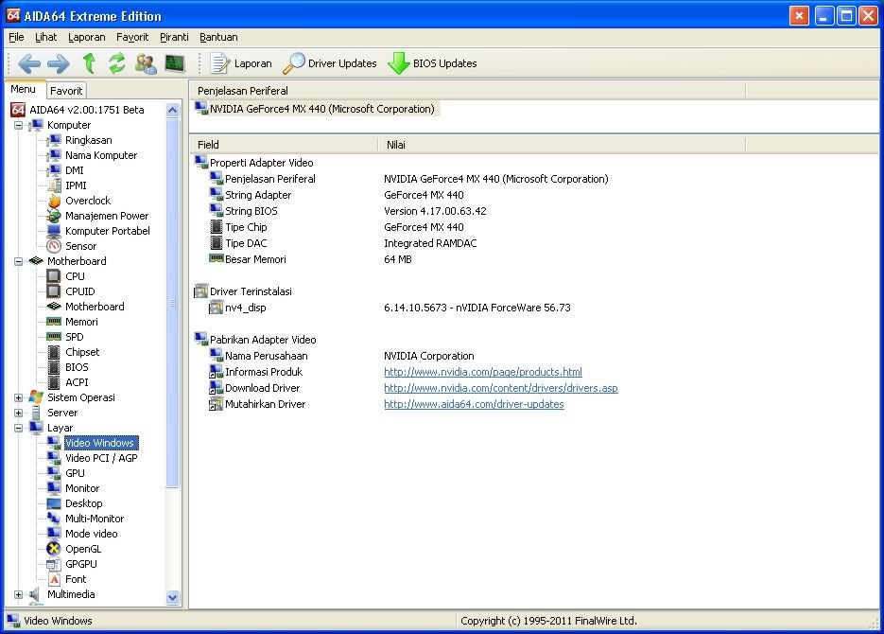Click the tree scrollbar down arrow

(x=172, y=597)
